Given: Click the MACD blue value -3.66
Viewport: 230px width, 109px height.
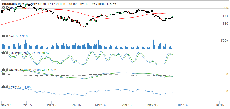Looking at the screenshot, I should [37, 70].
